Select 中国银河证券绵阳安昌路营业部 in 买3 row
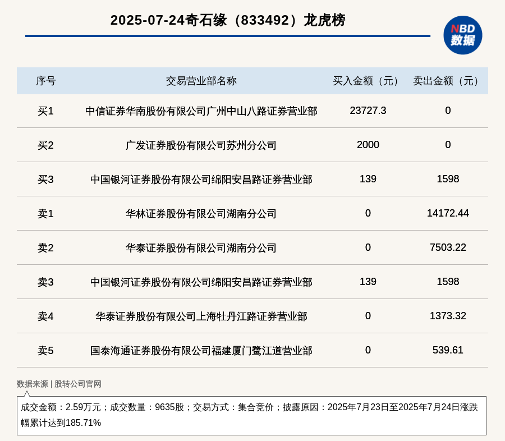This screenshot has width=505, height=441. (201, 180)
